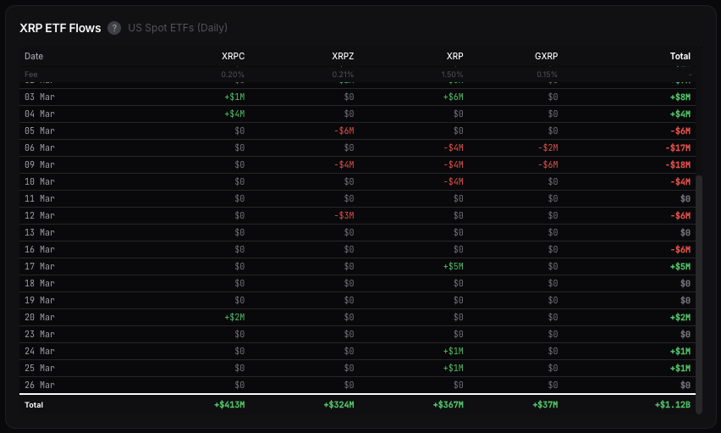
Task: Select the 19 Mar date cell
Action: 40,300
